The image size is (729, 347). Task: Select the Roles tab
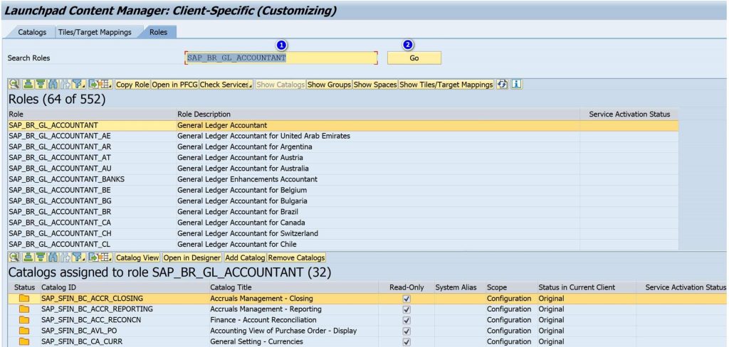pyautogui.click(x=158, y=32)
